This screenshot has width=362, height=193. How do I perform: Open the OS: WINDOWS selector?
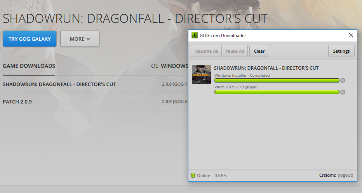click(x=170, y=66)
